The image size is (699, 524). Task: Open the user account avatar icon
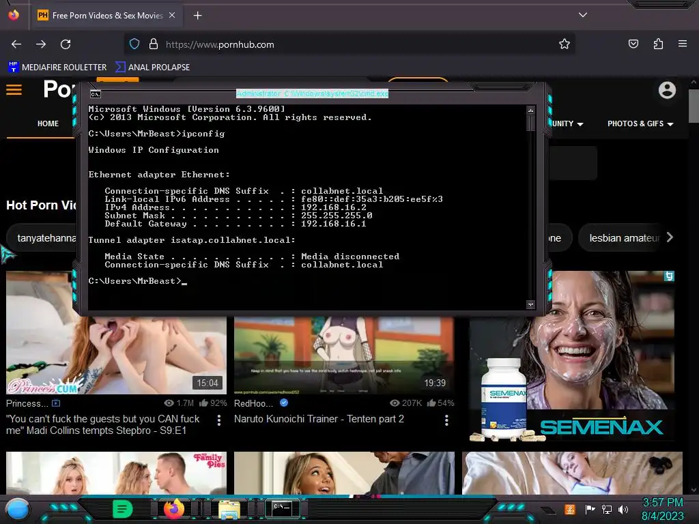click(x=667, y=90)
